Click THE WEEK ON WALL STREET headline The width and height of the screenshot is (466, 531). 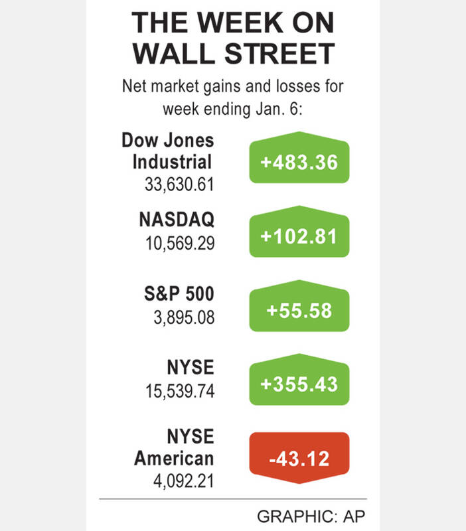click(x=234, y=38)
